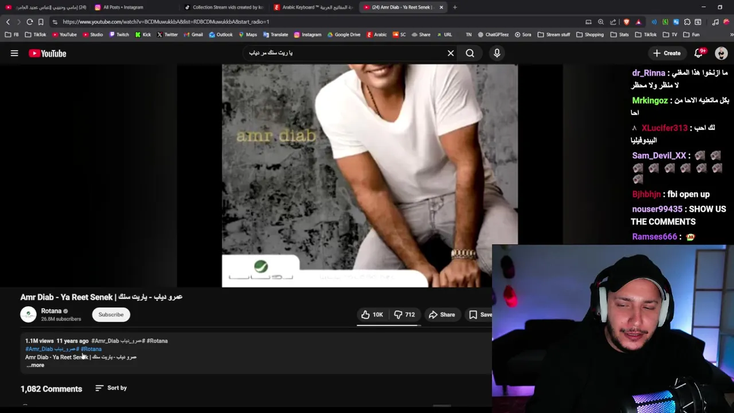Open the Maps bookmark

coord(248,34)
